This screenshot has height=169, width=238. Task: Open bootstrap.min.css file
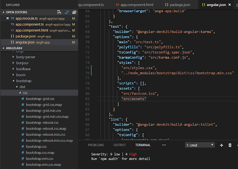[40, 159]
